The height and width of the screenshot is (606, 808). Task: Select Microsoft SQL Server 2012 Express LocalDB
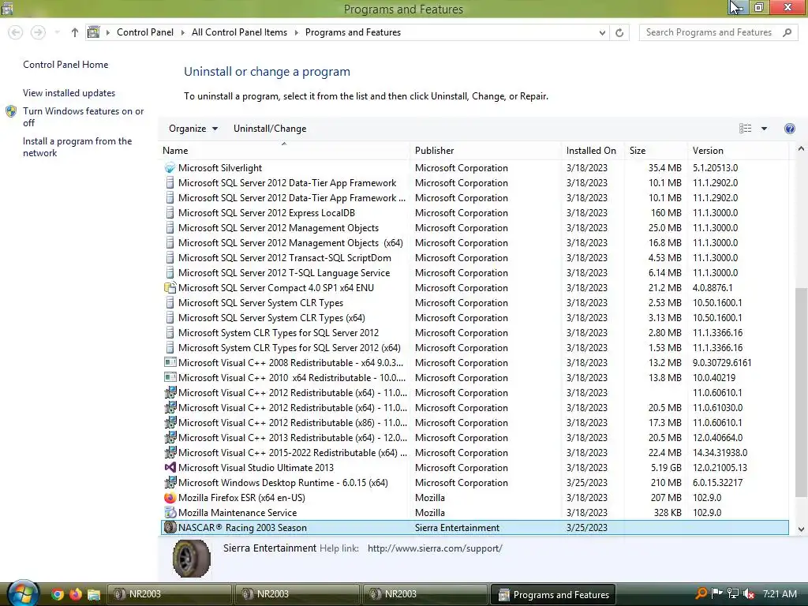pyautogui.click(x=473, y=213)
